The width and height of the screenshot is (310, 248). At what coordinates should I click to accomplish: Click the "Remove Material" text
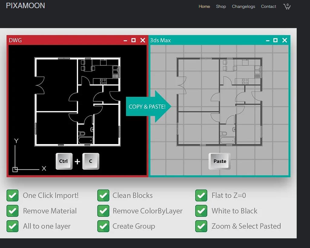(50, 211)
